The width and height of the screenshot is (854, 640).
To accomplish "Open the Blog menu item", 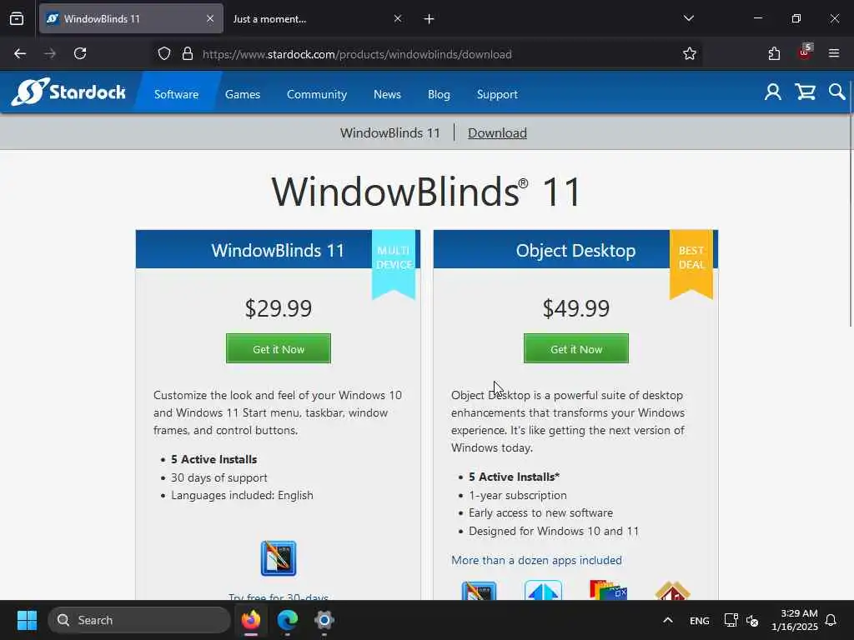I will point(439,94).
